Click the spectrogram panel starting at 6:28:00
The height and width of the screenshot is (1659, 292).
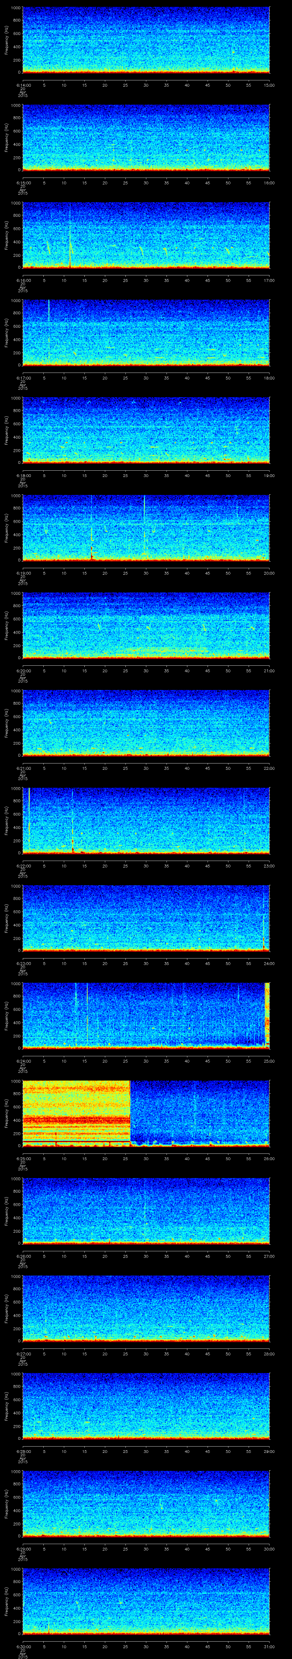[146, 1407]
